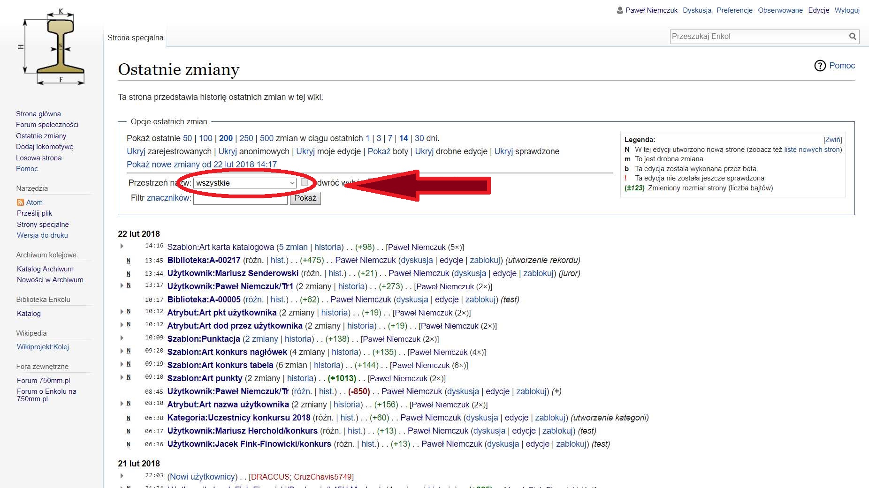Open Użytkownik:Mariusz Senderowski page
This screenshot has height=488, width=869.
coord(233,273)
